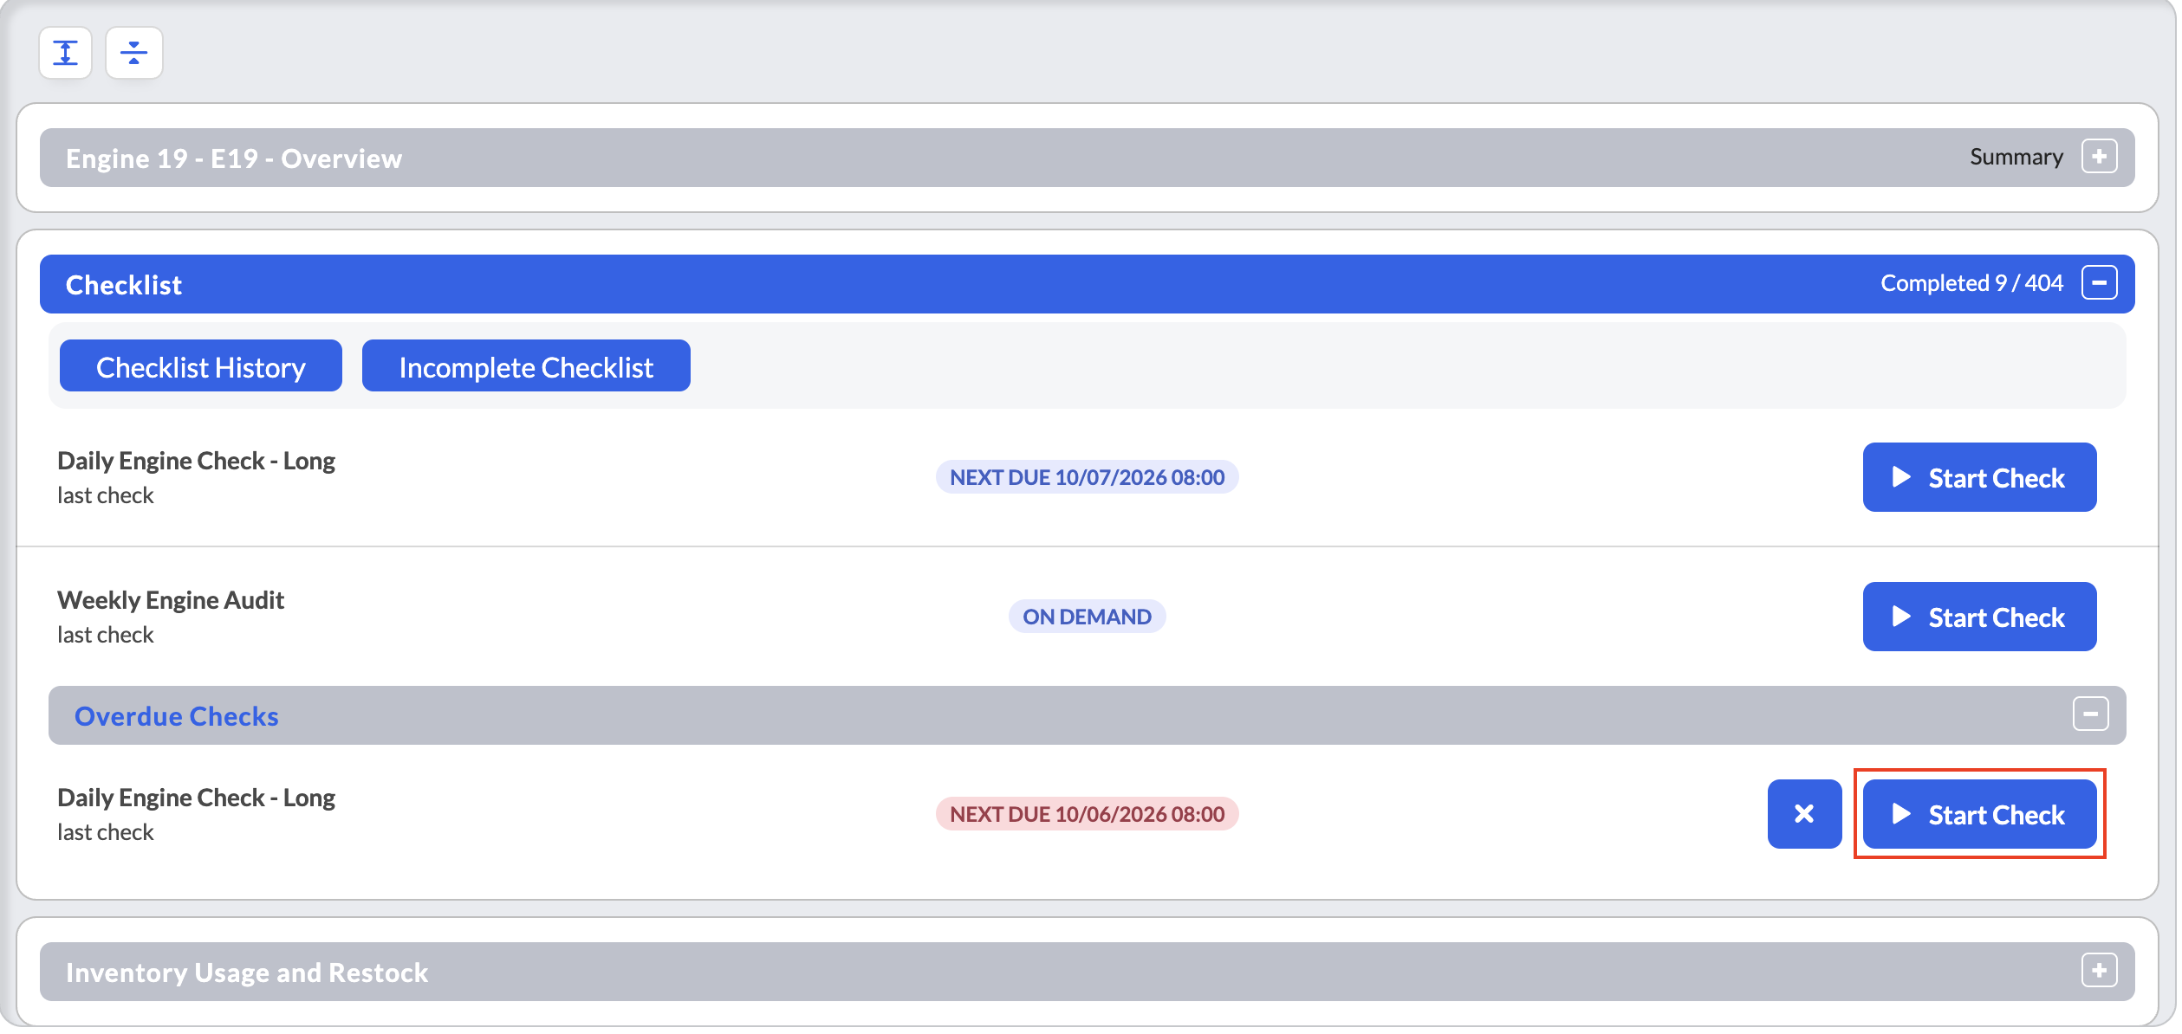Click the Overdue Checks heading
2182x1034 pixels.
177,717
